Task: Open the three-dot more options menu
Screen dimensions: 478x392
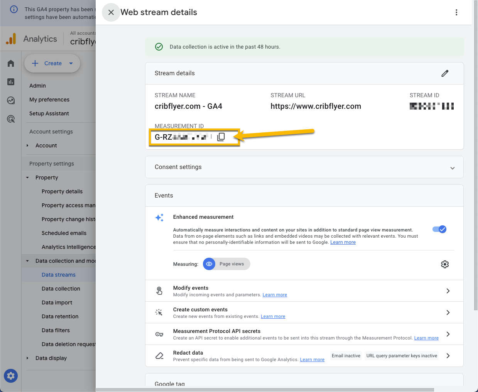Action: coord(456,12)
